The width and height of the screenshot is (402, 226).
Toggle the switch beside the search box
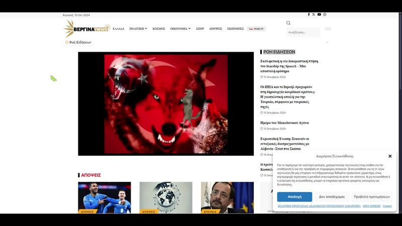click(328, 29)
